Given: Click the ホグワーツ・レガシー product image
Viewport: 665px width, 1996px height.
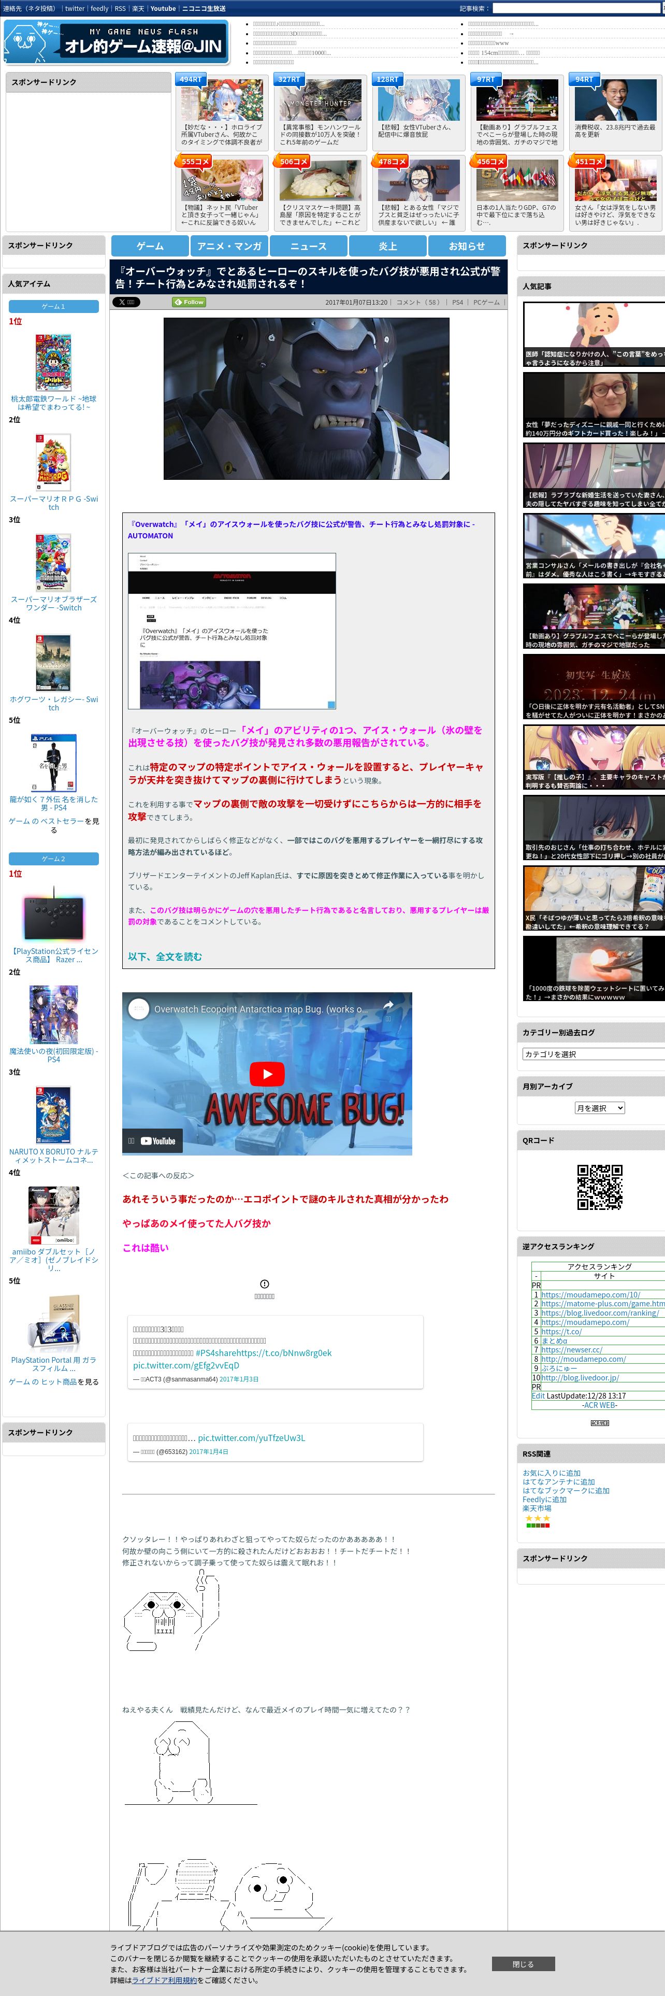Looking at the screenshot, I should pos(53,663).
